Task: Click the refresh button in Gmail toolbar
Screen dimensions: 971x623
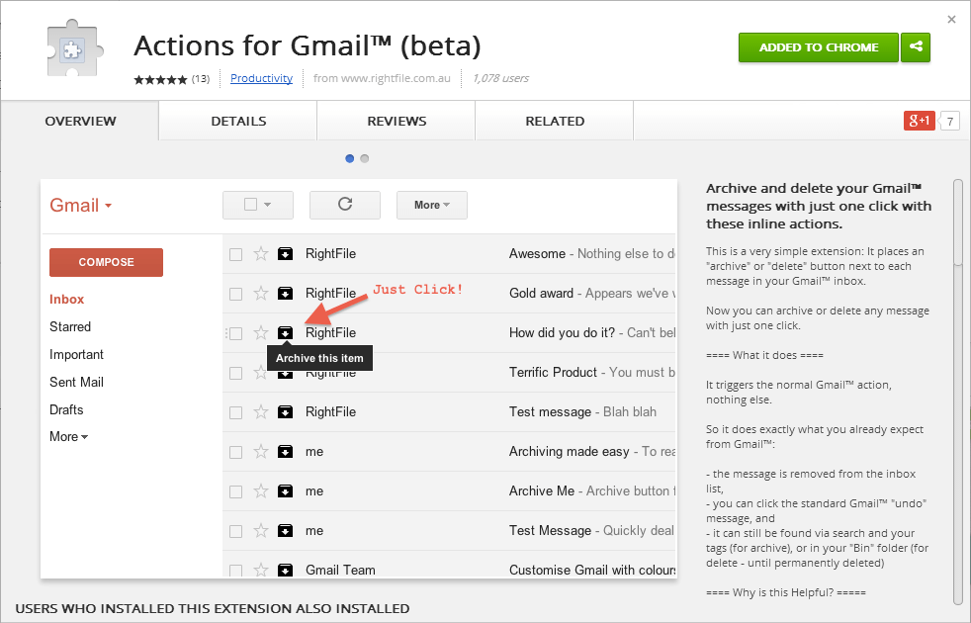Action: [x=345, y=205]
